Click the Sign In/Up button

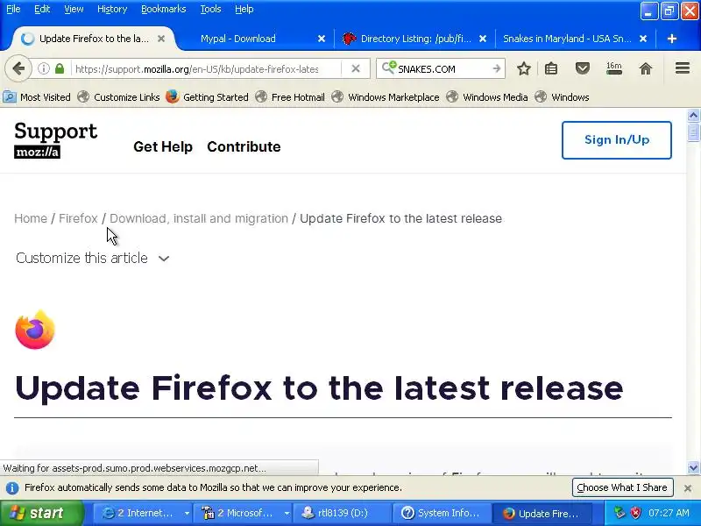617,140
